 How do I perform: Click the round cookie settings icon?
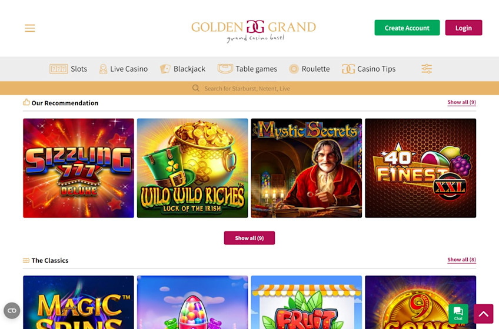click(12, 311)
